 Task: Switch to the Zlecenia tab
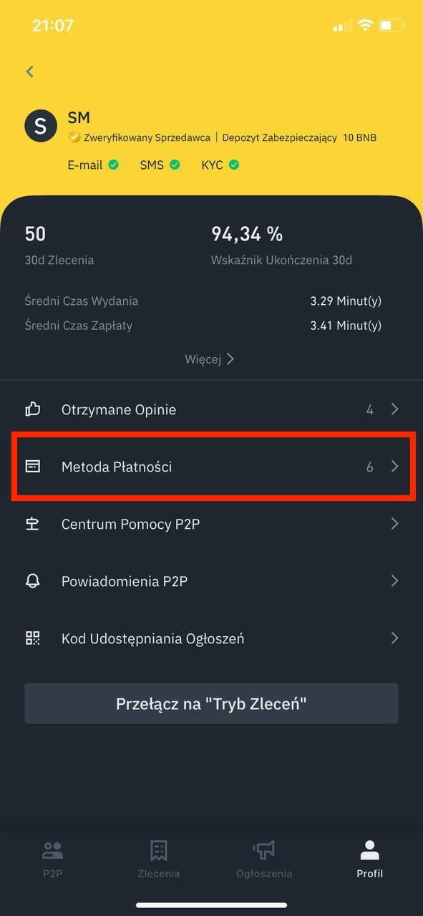tap(159, 859)
